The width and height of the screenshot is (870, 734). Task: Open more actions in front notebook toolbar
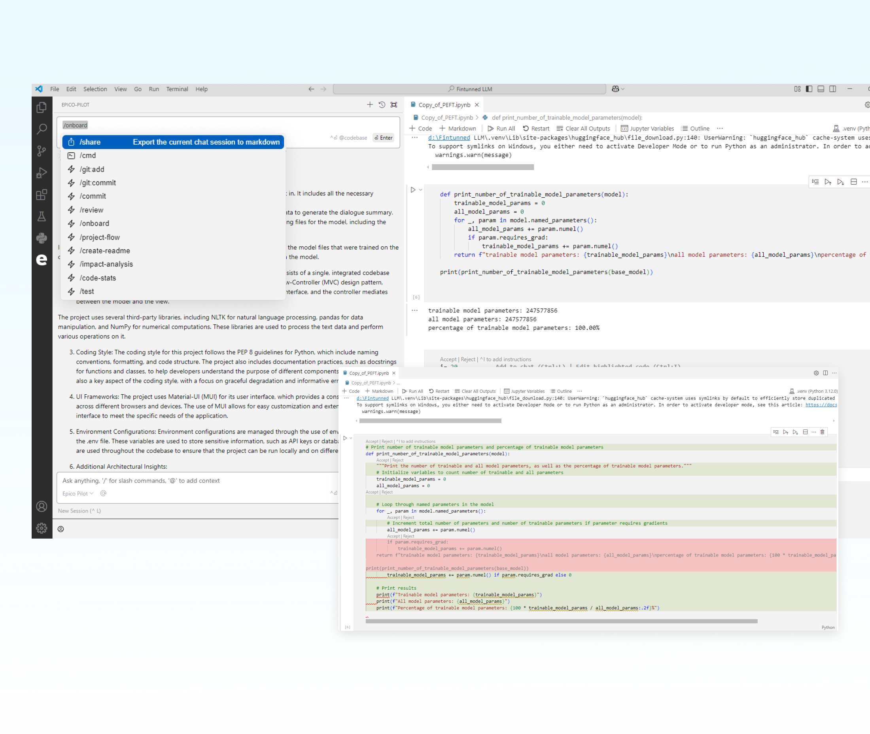pyautogui.click(x=580, y=391)
